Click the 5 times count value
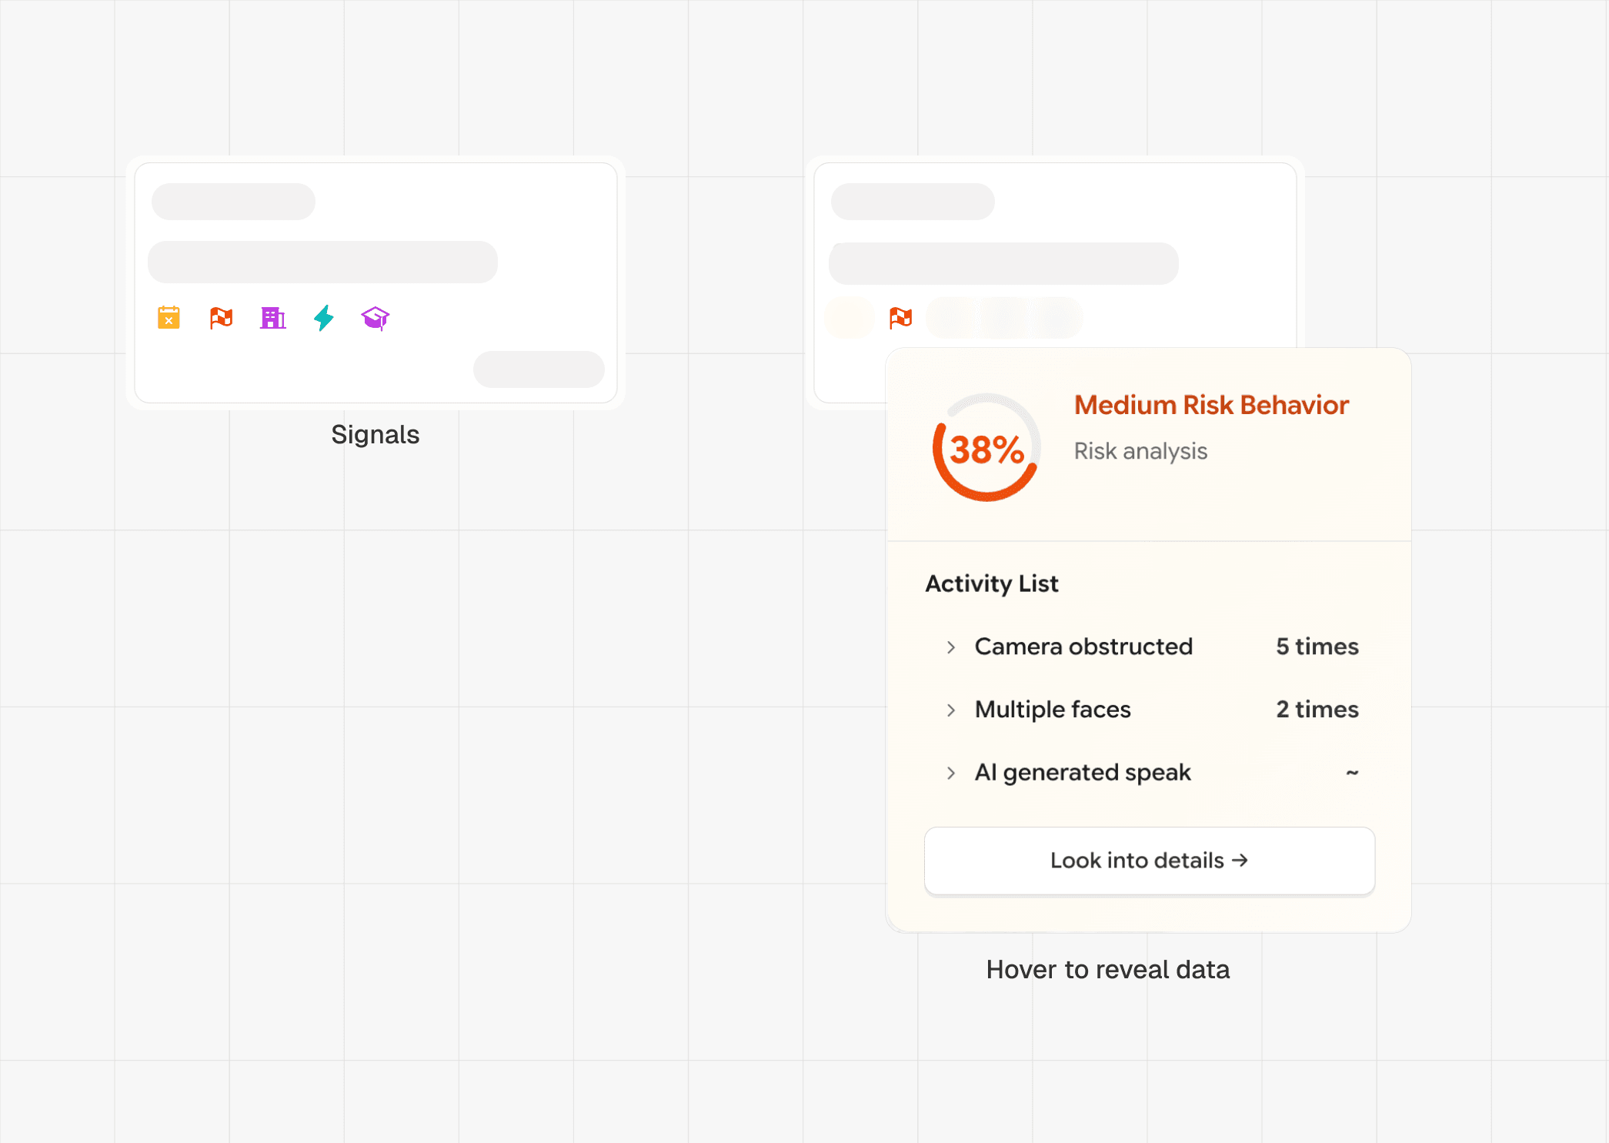The image size is (1609, 1143). (x=1317, y=647)
